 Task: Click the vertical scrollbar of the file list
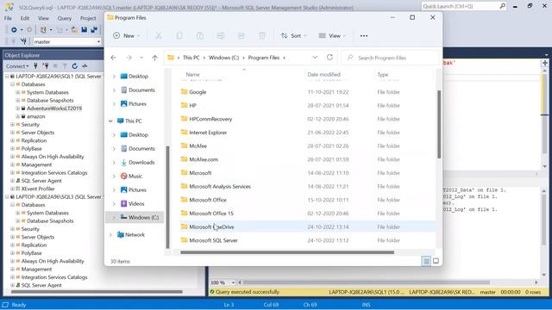coord(439,124)
